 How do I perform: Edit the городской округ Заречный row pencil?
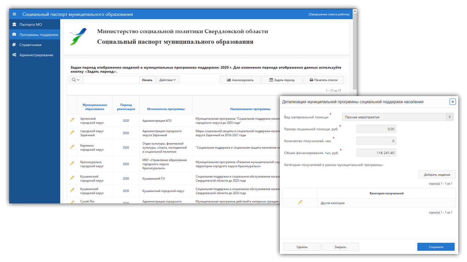point(72,133)
